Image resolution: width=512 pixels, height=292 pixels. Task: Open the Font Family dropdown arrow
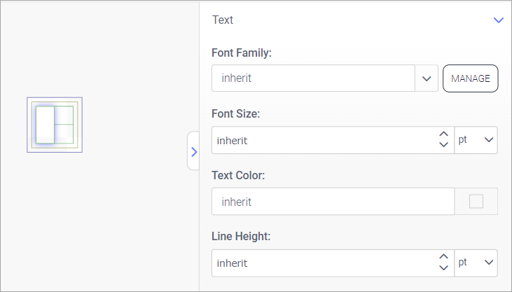point(426,78)
